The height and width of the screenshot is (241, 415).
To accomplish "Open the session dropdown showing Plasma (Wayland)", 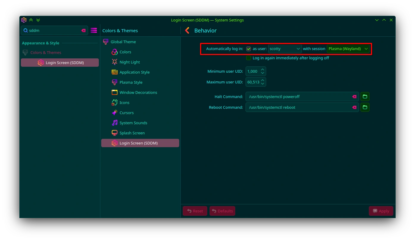I will click(x=348, y=49).
